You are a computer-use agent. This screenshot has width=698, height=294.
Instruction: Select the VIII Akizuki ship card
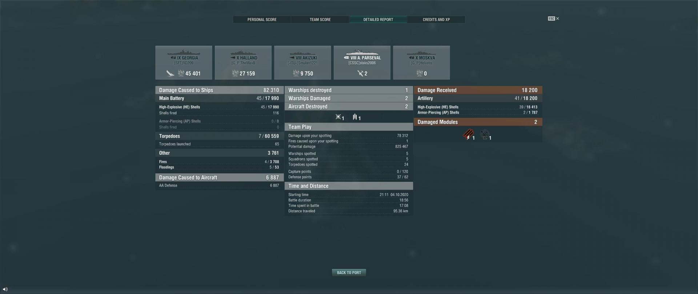pyautogui.click(x=302, y=62)
